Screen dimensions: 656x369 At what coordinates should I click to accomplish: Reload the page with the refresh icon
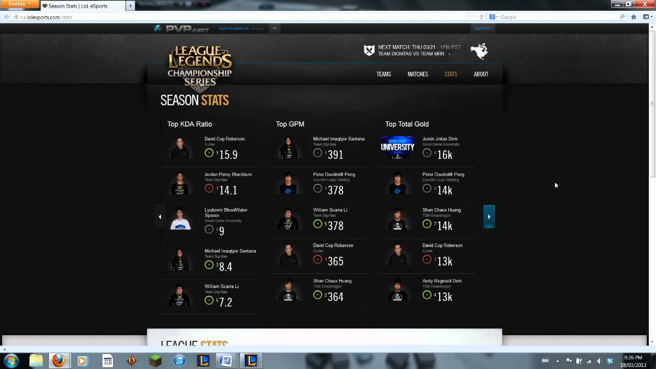pos(482,17)
